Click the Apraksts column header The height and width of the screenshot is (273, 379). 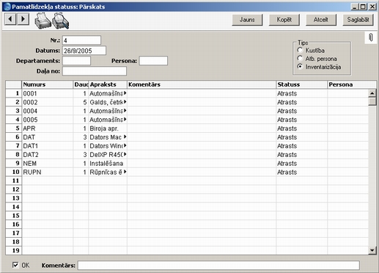108,84
